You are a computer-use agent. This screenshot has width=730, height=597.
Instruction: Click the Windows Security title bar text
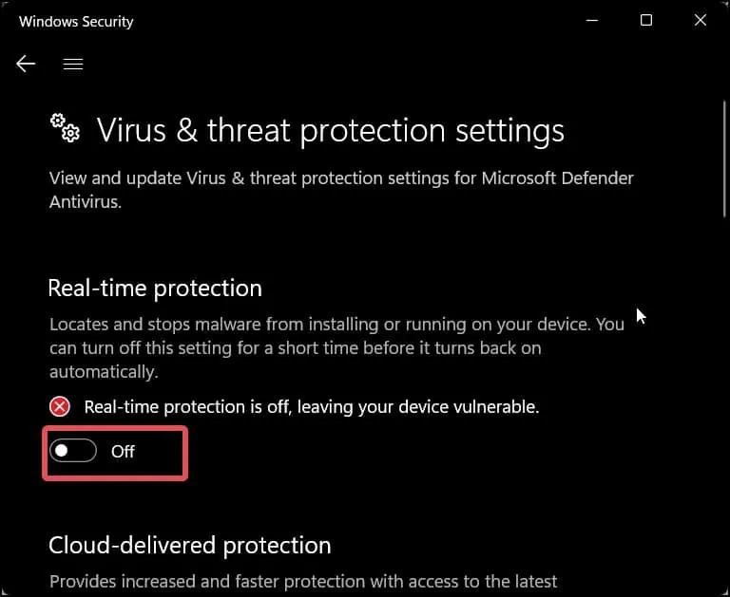pos(76,21)
